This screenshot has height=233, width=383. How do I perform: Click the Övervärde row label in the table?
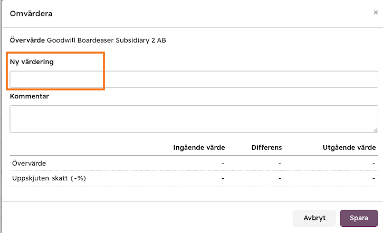click(29, 163)
